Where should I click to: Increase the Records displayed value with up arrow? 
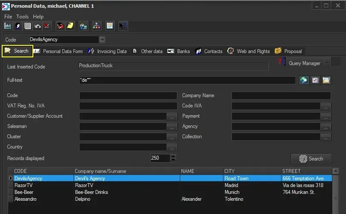tap(173, 156)
